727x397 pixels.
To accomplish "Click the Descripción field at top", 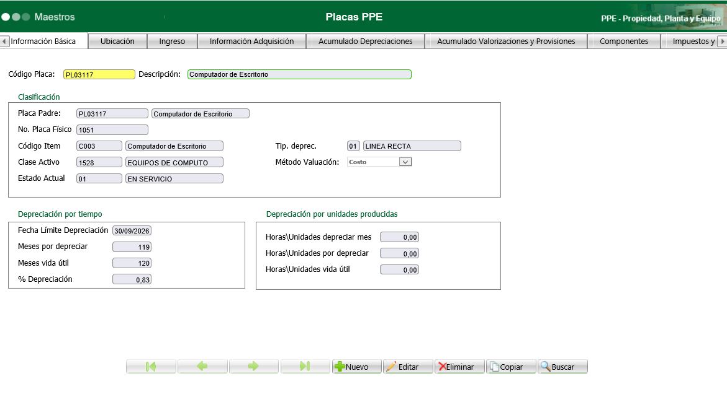I will pyautogui.click(x=299, y=74).
